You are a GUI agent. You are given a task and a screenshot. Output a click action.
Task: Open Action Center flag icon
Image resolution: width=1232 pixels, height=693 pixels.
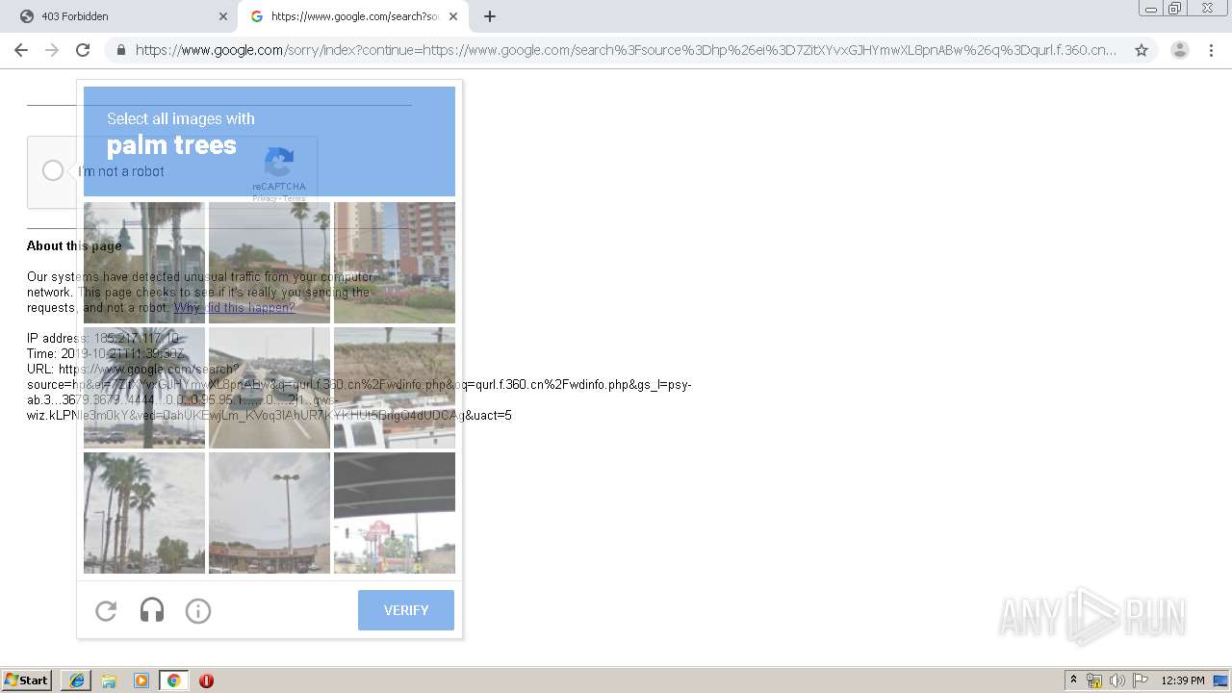[x=1141, y=680]
